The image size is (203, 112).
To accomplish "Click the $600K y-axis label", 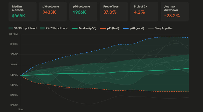I will pyautogui.click(x=14, y=75).
